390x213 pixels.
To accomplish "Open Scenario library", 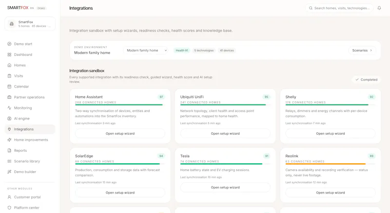I will [x=30, y=161].
